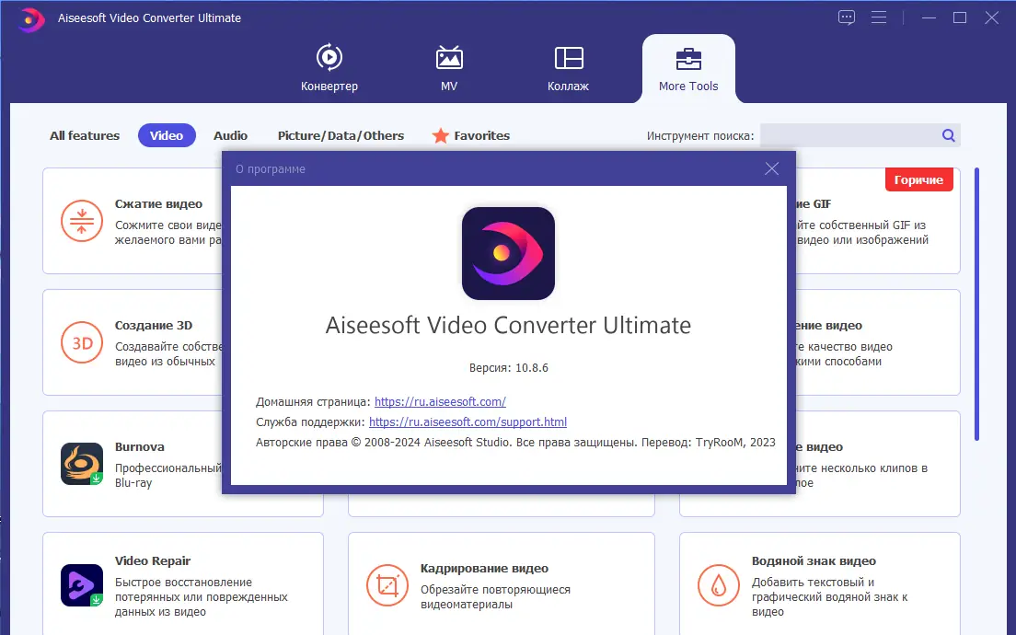Maximize the application window

point(960,18)
